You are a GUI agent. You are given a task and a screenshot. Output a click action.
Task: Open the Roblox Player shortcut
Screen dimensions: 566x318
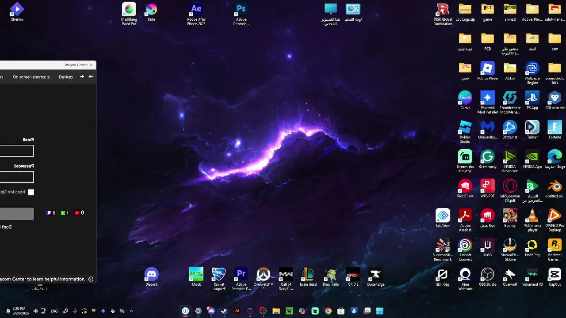point(488,71)
